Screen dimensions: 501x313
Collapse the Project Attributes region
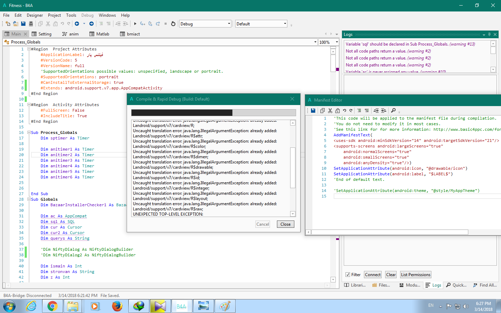[29, 49]
